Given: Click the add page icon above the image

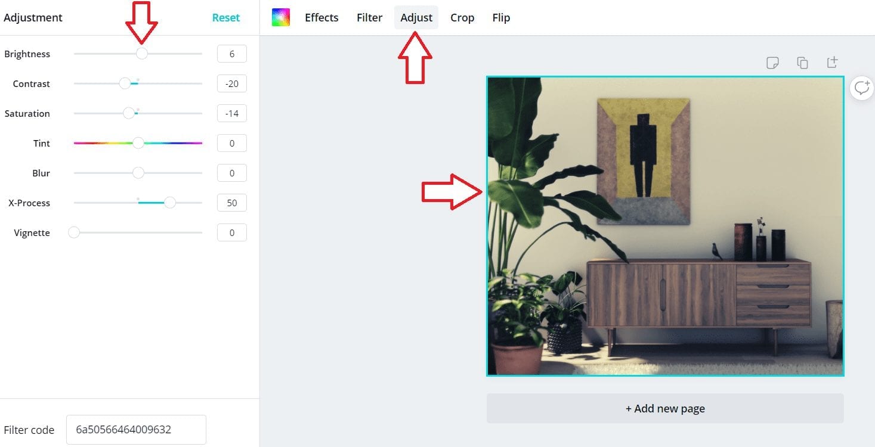Looking at the screenshot, I should pyautogui.click(x=832, y=62).
